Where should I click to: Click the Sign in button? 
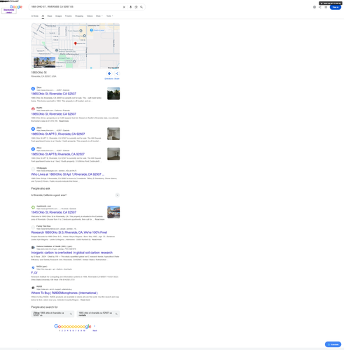(335, 7)
